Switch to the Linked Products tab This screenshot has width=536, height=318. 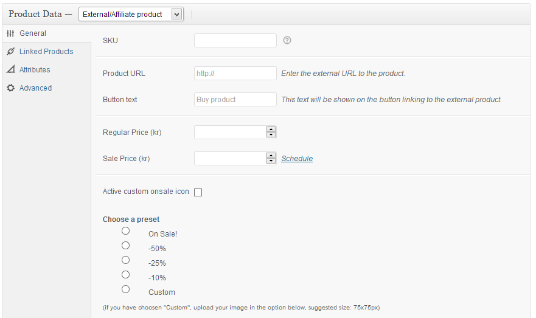[46, 52]
